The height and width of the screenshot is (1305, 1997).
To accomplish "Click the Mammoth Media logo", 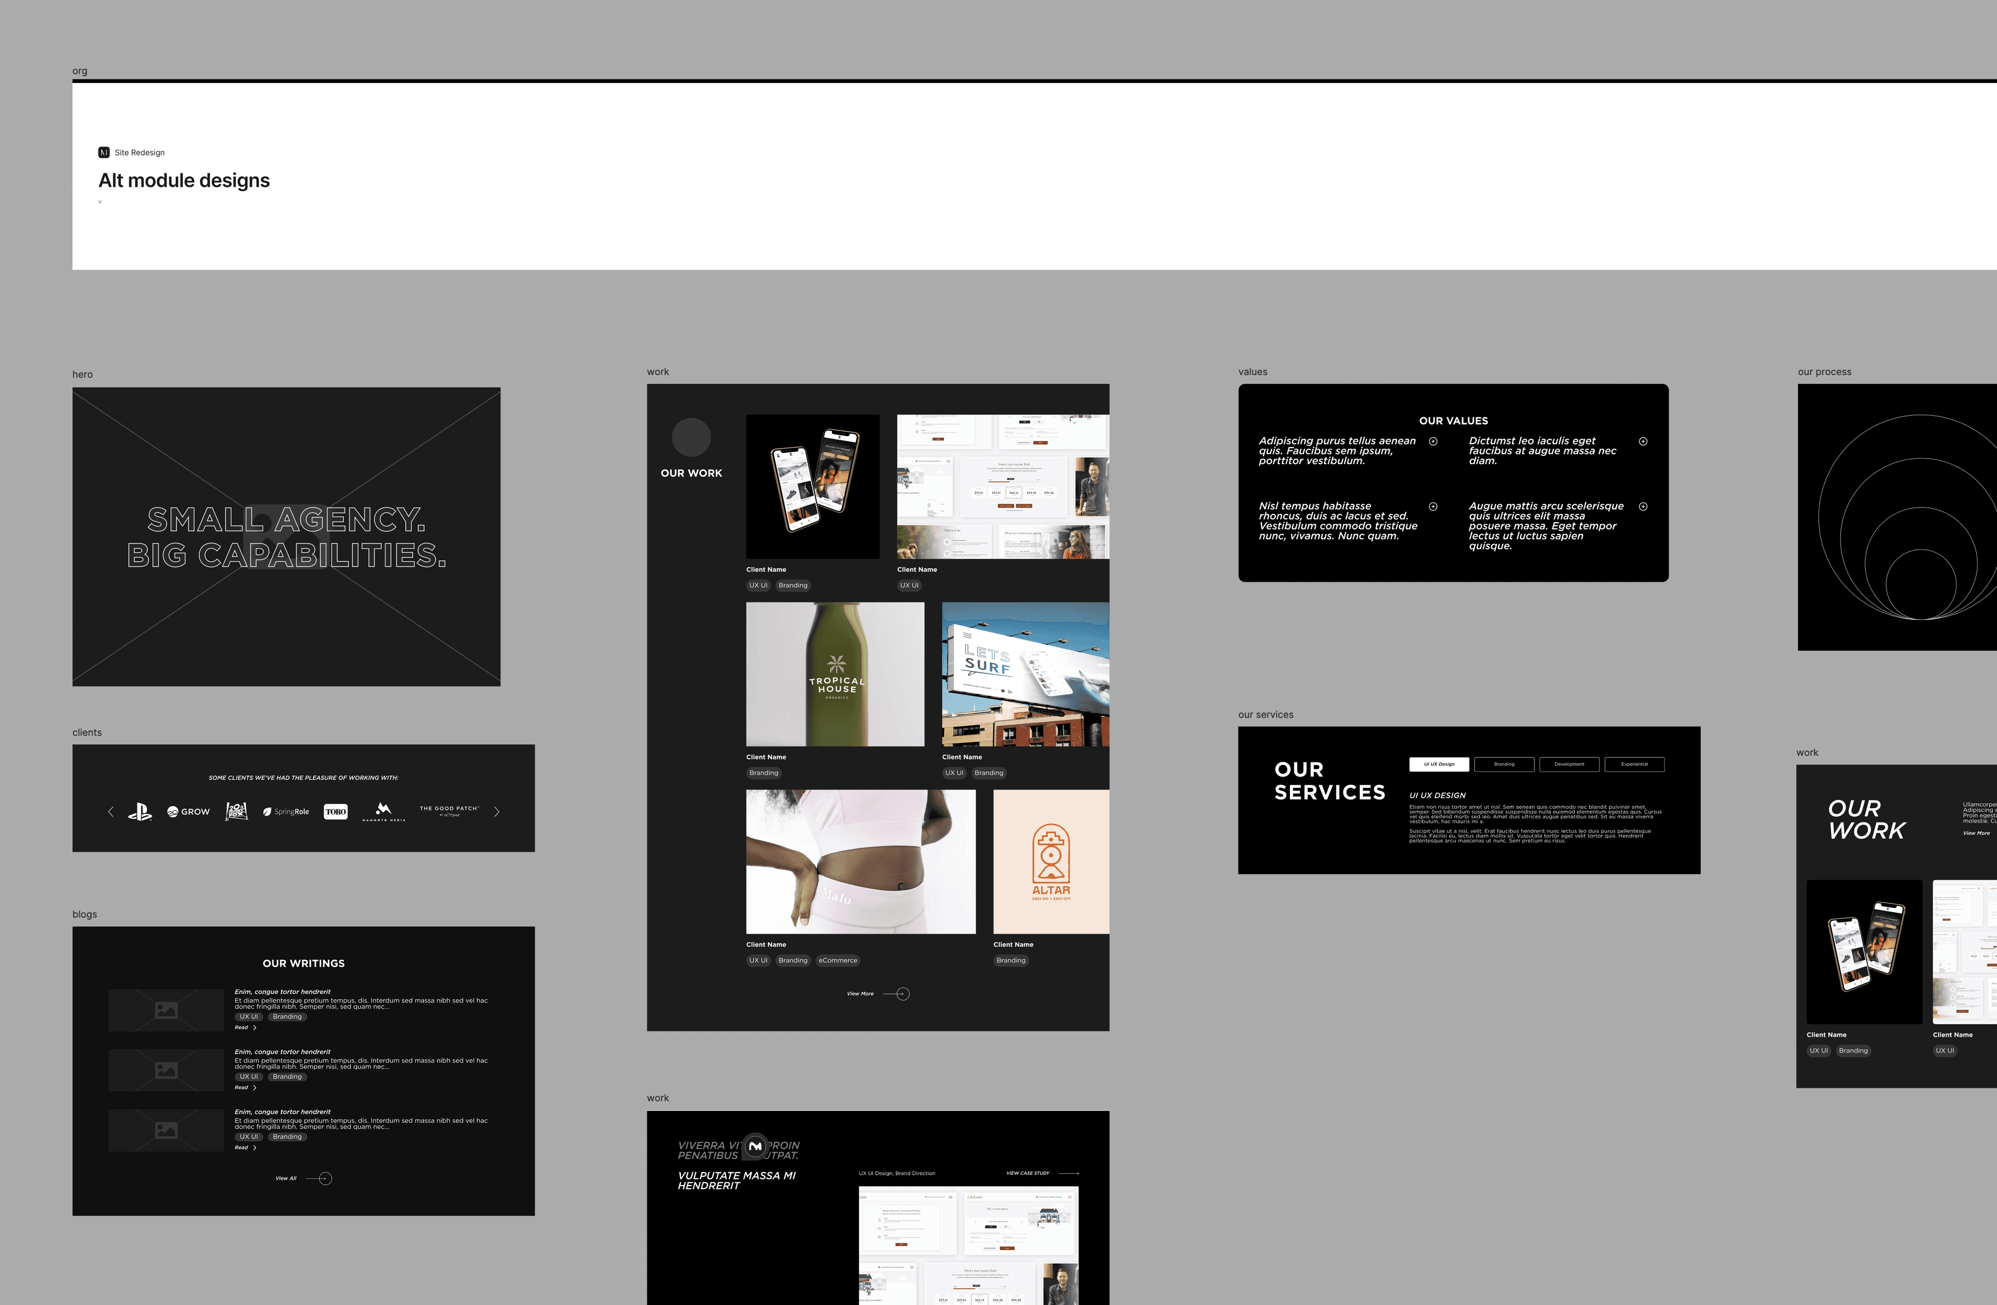I will click(384, 811).
